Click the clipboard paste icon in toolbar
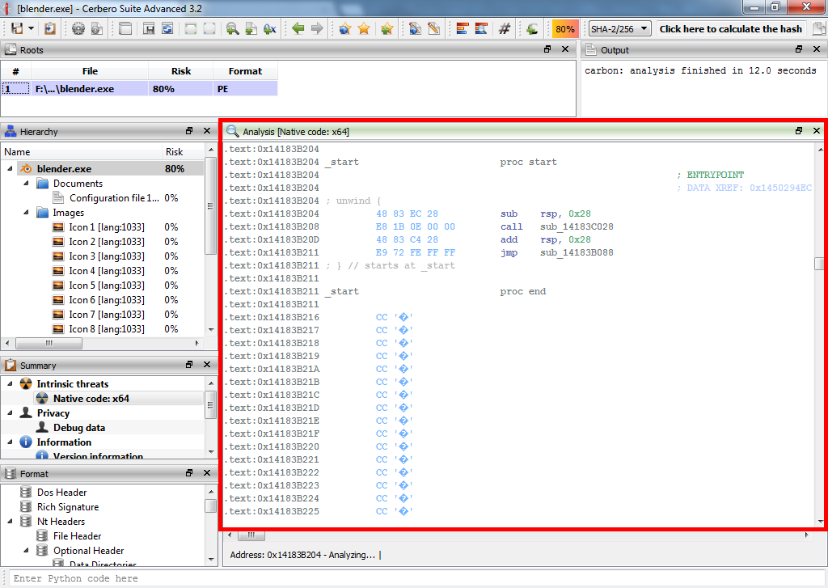 coord(50,28)
